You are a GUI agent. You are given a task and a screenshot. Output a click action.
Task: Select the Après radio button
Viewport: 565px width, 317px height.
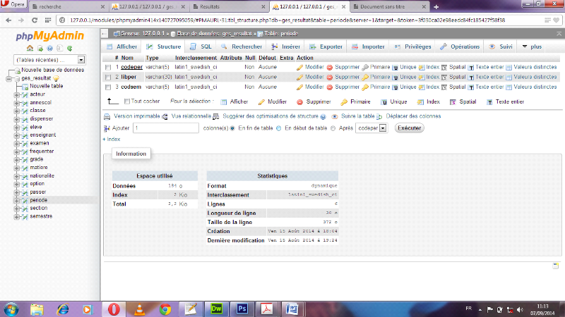(x=333, y=128)
